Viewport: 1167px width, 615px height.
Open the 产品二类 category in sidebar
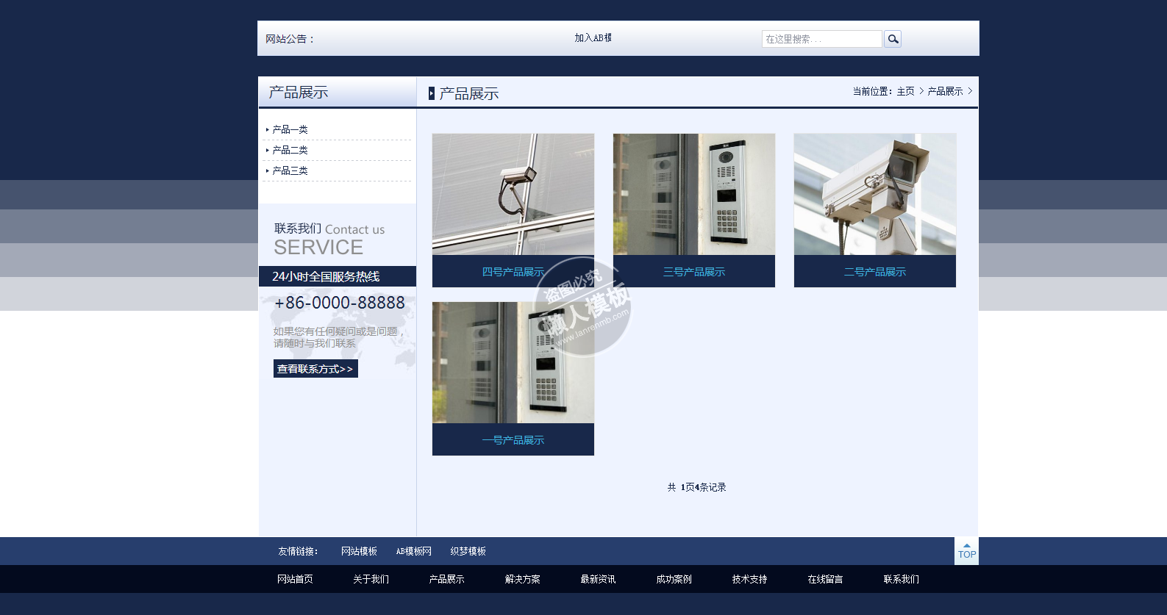click(x=290, y=151)
